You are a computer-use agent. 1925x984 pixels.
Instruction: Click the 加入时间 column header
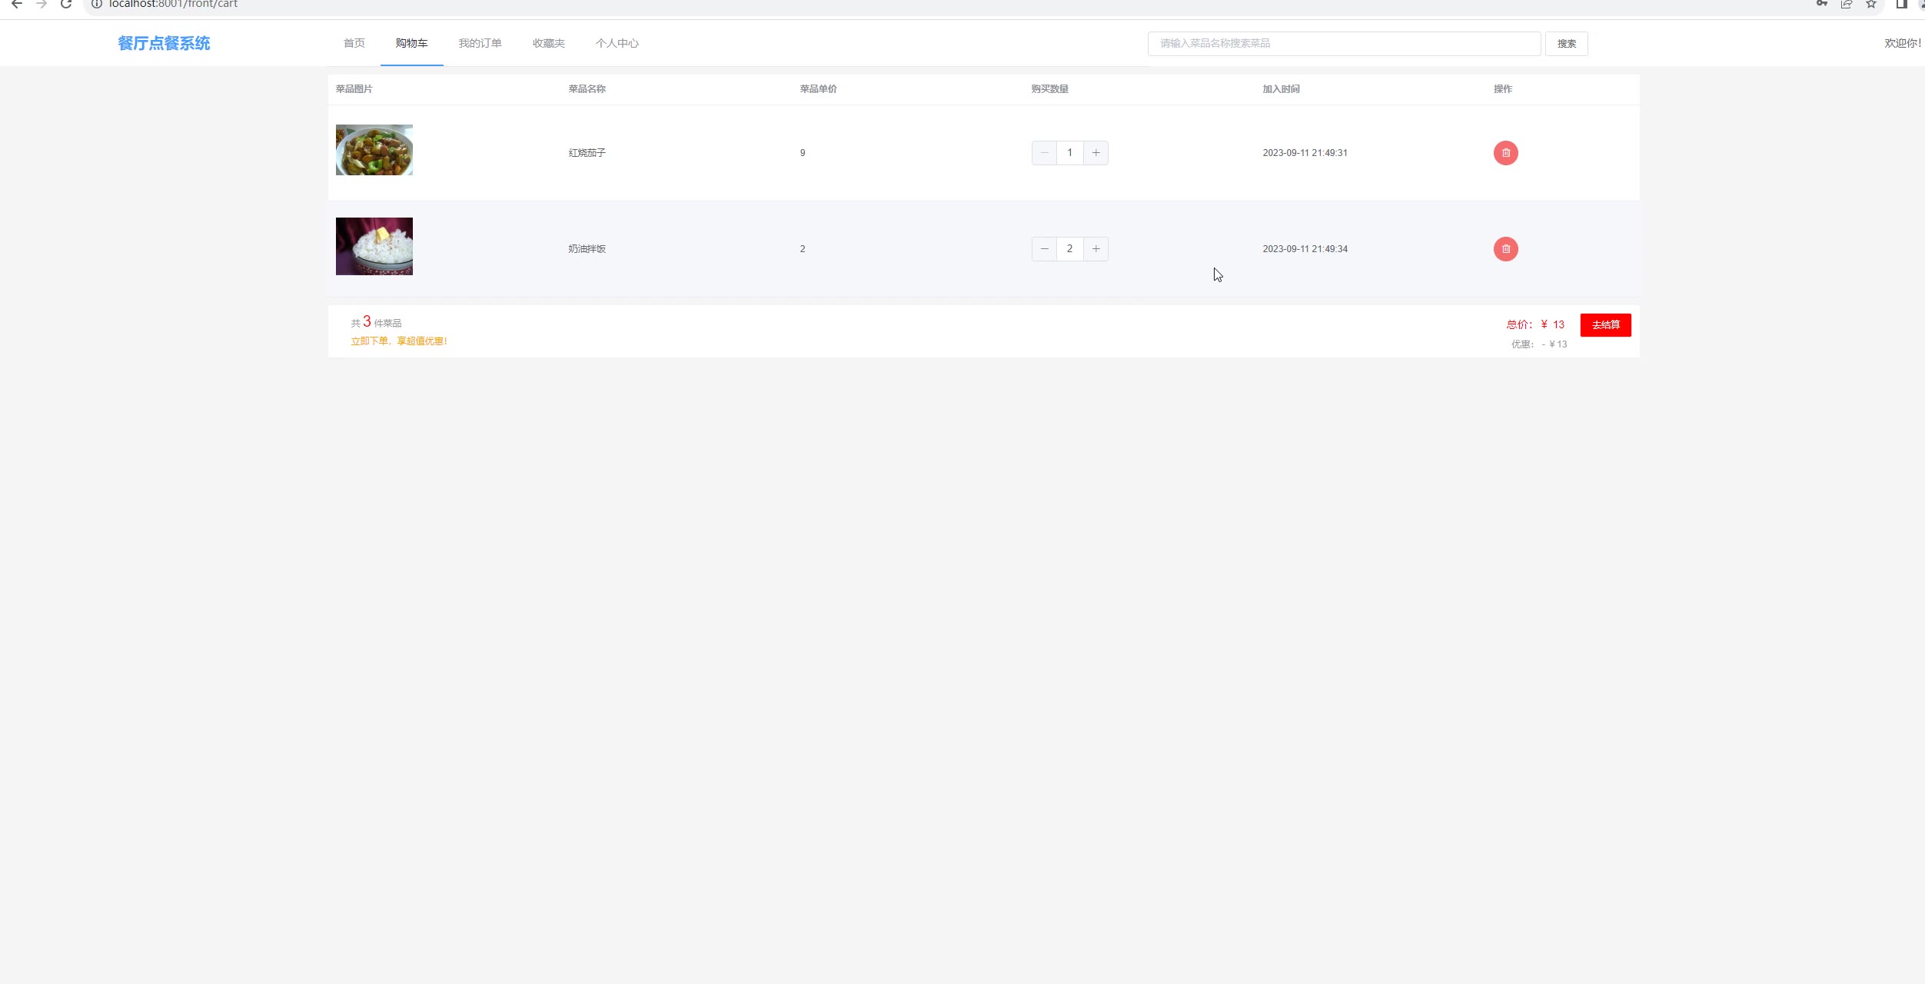[x=1281, y=89]
